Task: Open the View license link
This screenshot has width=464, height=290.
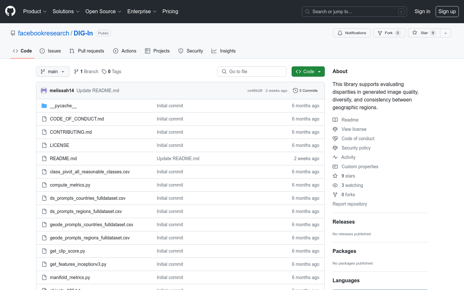Action: pos(354,129)
